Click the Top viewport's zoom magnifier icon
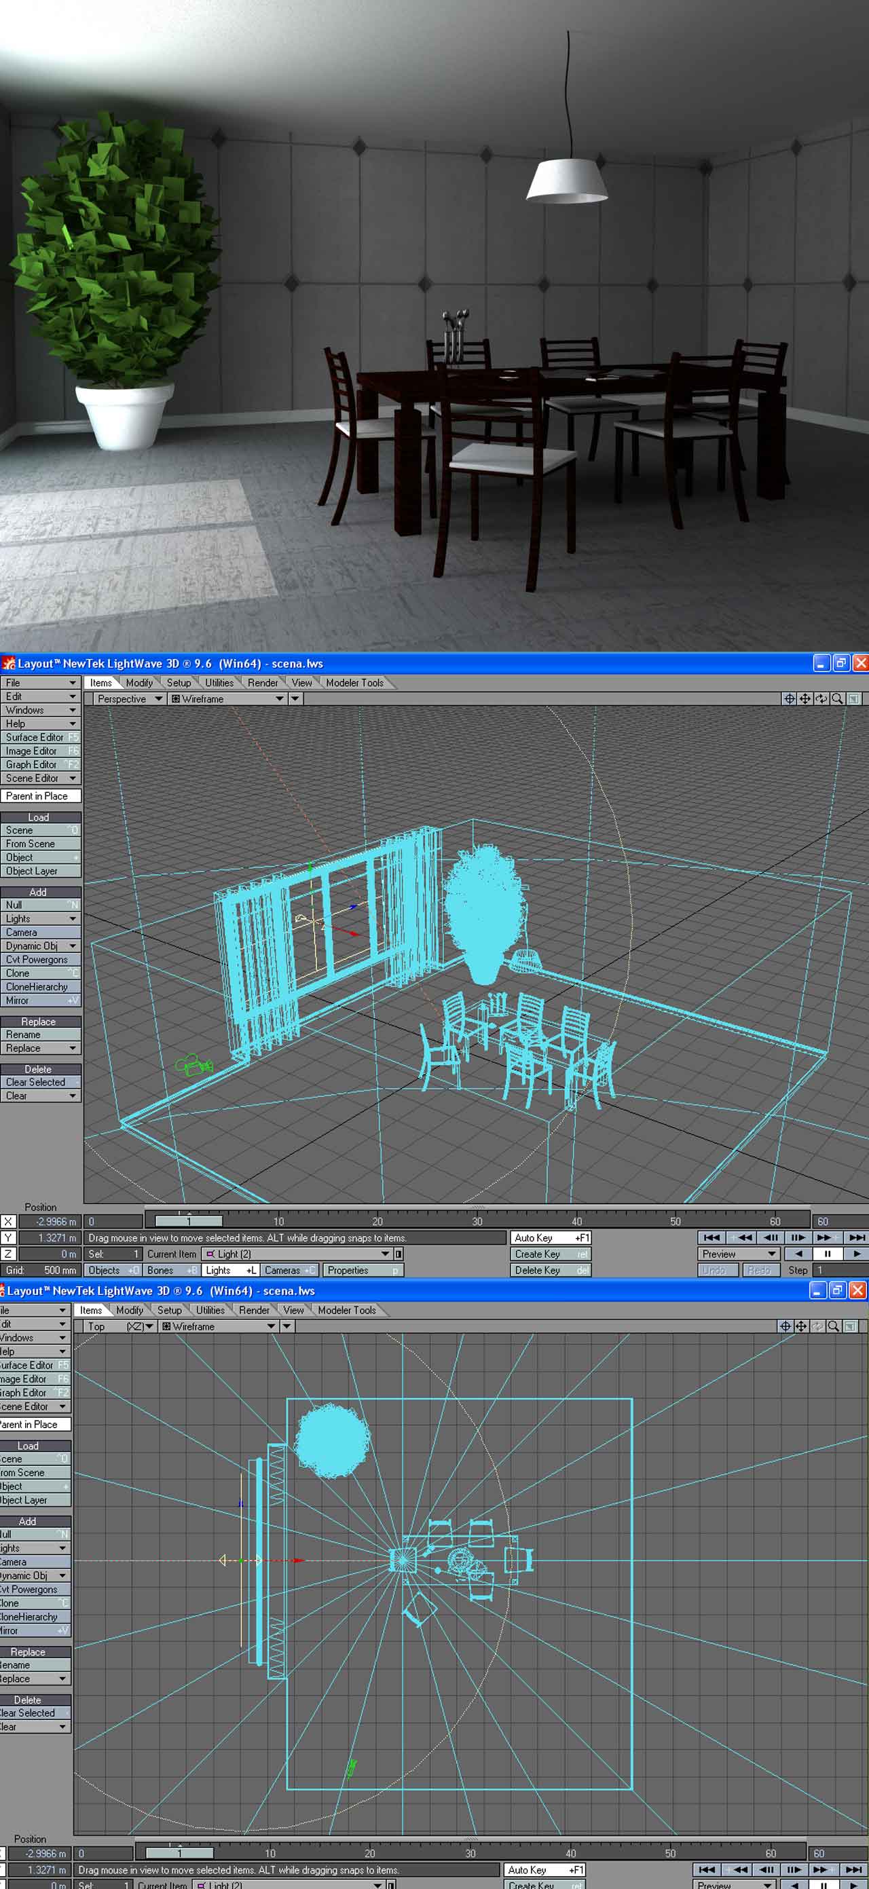Image resolution: width=869 pixels, height=1889 pixels. tap(833, 1326)
